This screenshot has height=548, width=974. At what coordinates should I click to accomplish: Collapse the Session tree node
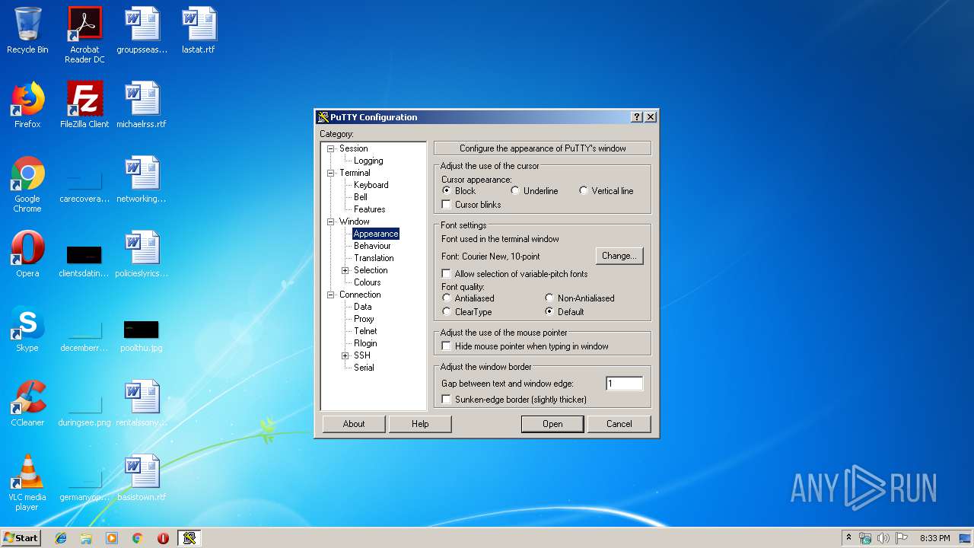[331, 148]
